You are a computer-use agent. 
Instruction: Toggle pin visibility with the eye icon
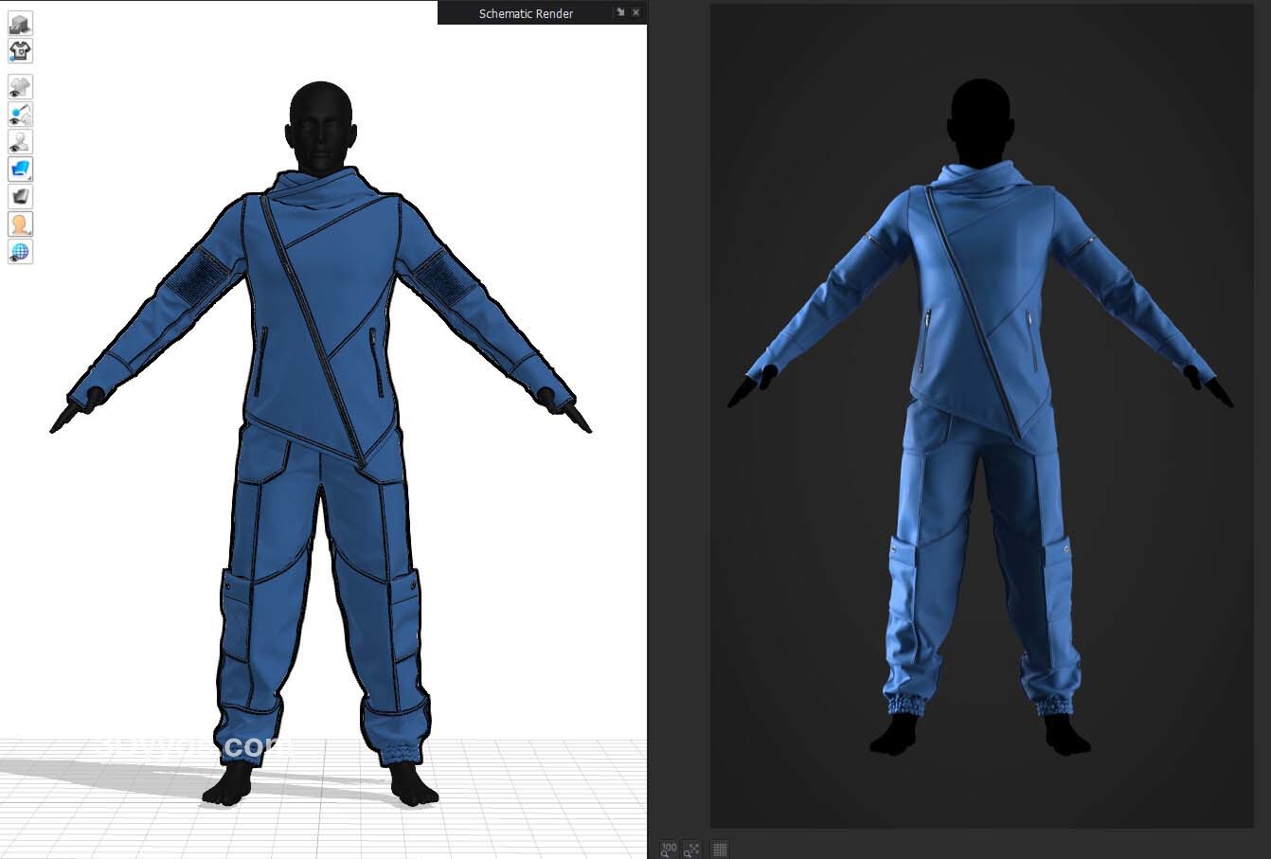tap(20, 115)
